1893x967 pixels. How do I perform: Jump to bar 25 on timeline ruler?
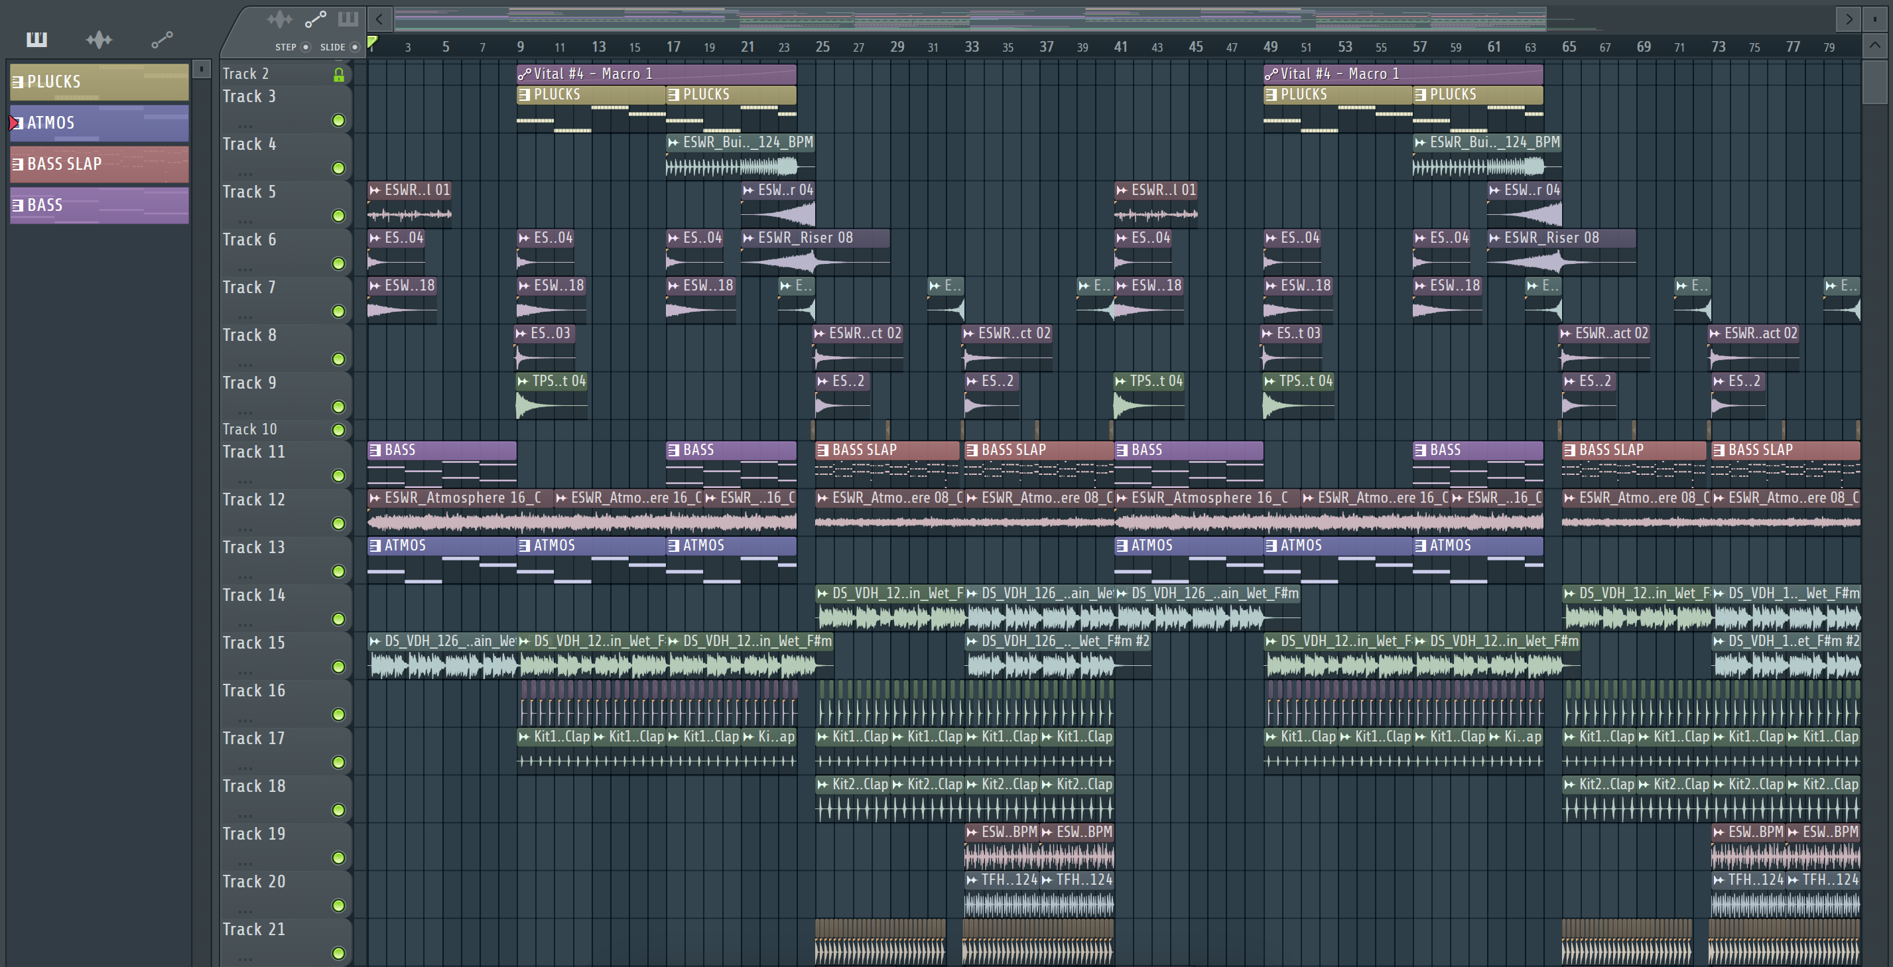822,47
